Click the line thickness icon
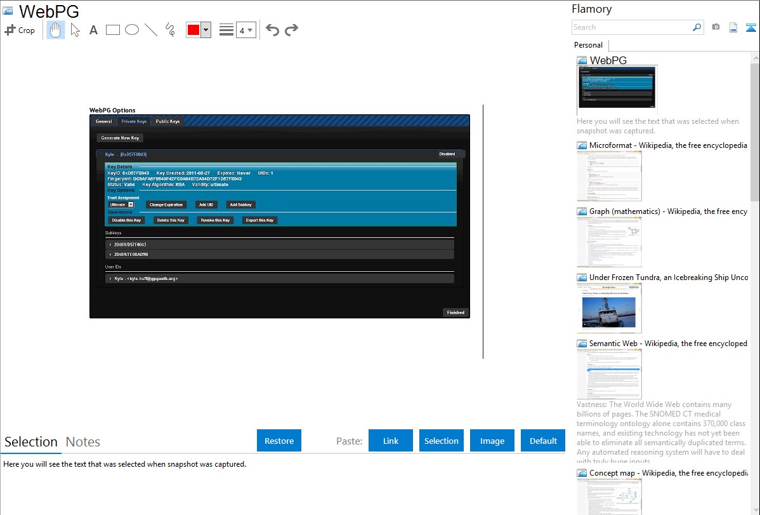Viewport: 760px width, 515px height. (x=226, y=30)
